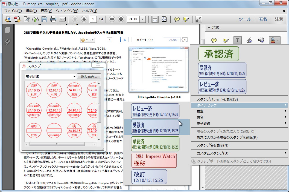Zoom in with the plus button
Image resolution: width=289 pixels, height=192 pixels.
click(121, 19)
